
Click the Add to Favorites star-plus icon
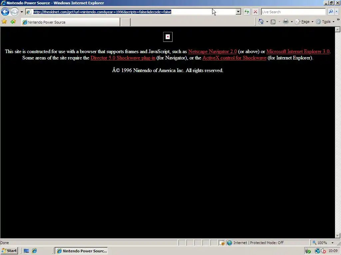click(x=13, y=22)
